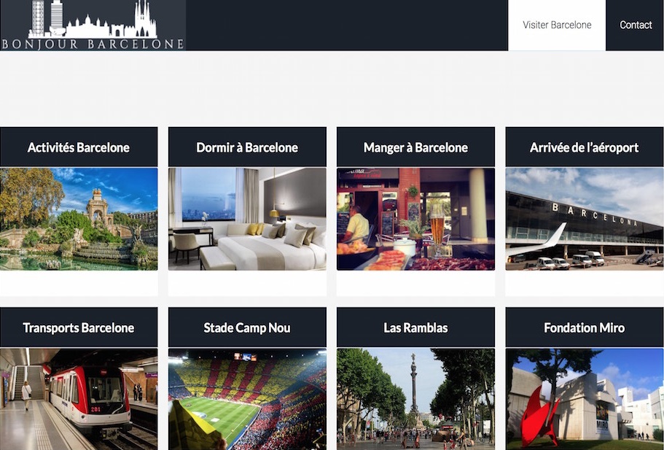Select the Las Ramblas Columbus monument photo

(x=416, y=399)
